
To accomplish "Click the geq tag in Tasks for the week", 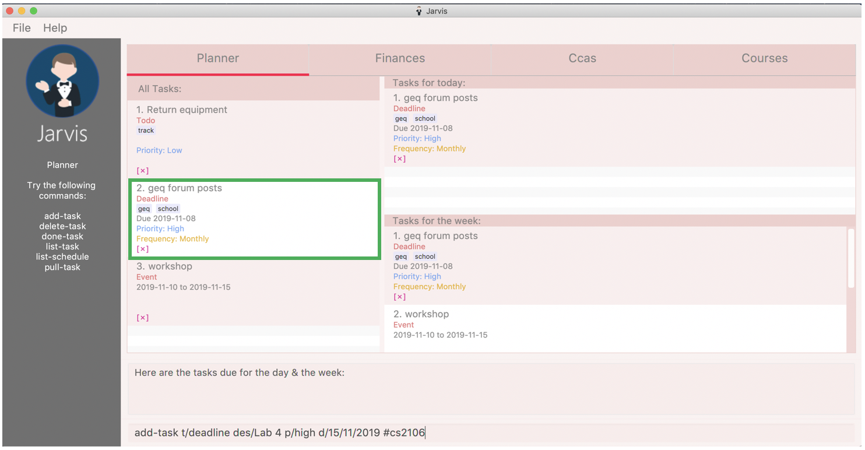I will [401, 256].
